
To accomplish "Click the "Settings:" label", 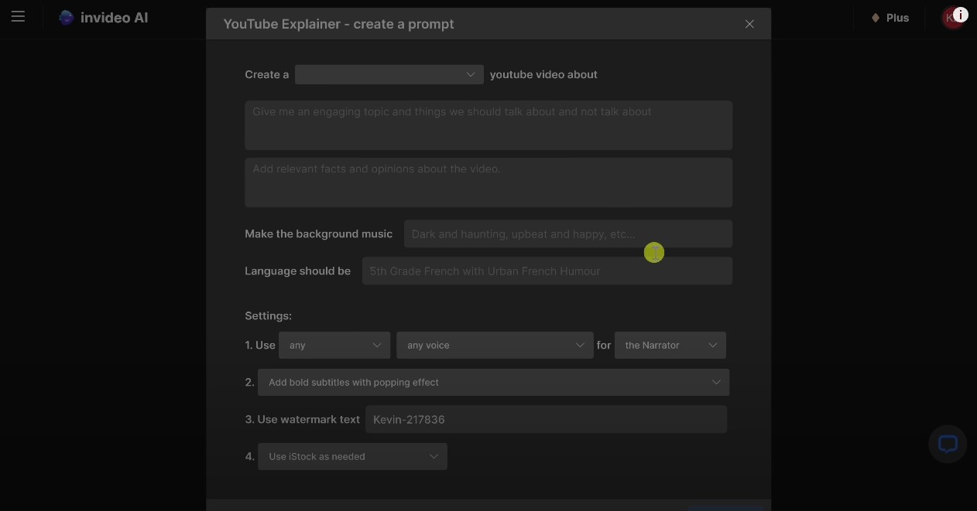I will click(268, 315).
